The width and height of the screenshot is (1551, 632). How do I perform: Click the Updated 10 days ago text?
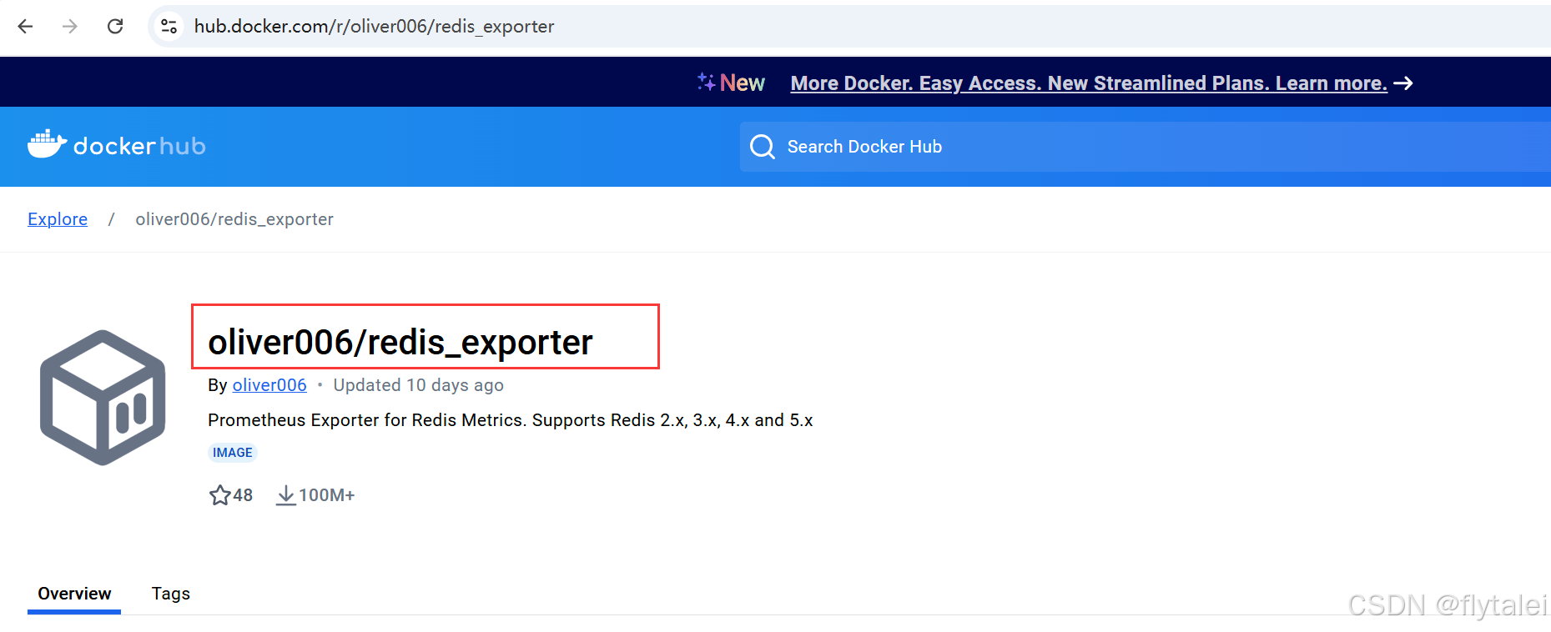pyautogui.click(x=419, y=385)
